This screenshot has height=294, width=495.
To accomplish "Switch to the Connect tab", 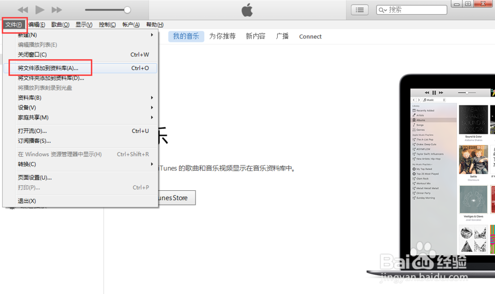I will [310, 37].
